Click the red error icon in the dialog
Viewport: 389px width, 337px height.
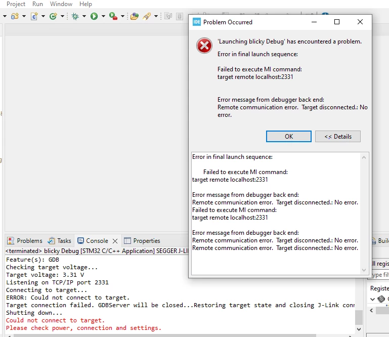[204, 46]
